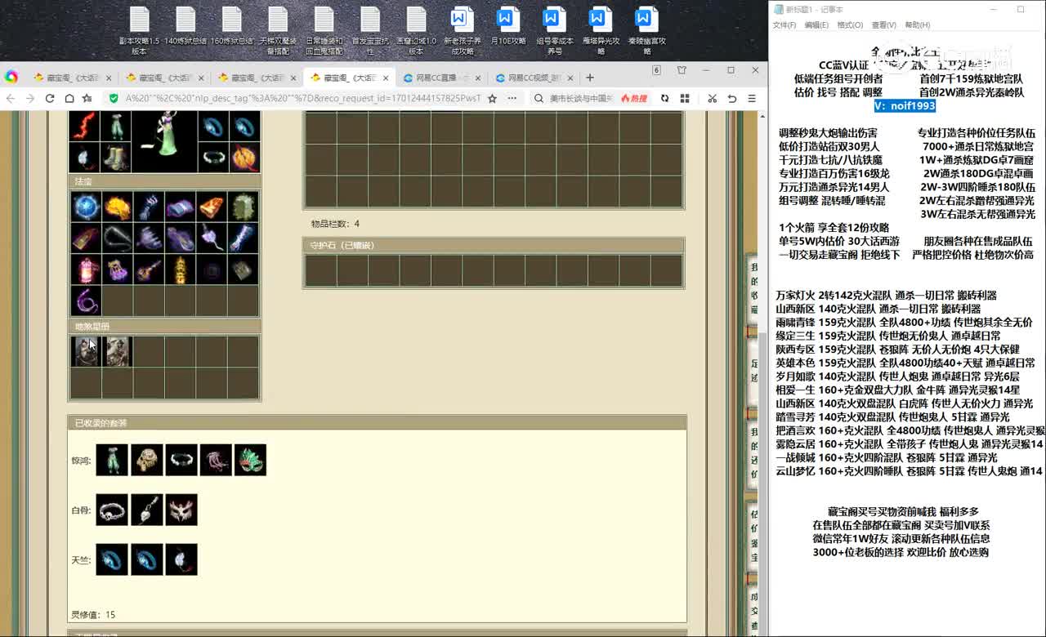1046x637 pixels.
Task: Open a new browser tab with plus button
Action: coord(590,78)
